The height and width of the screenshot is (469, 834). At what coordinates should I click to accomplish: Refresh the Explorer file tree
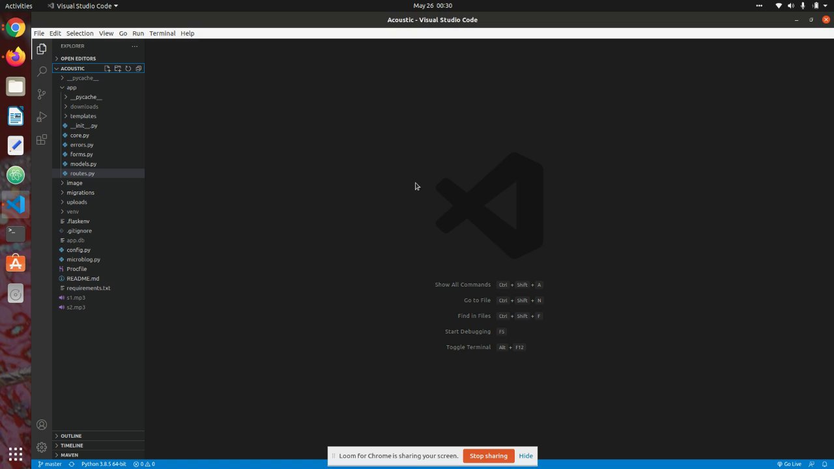coord(128,68)
